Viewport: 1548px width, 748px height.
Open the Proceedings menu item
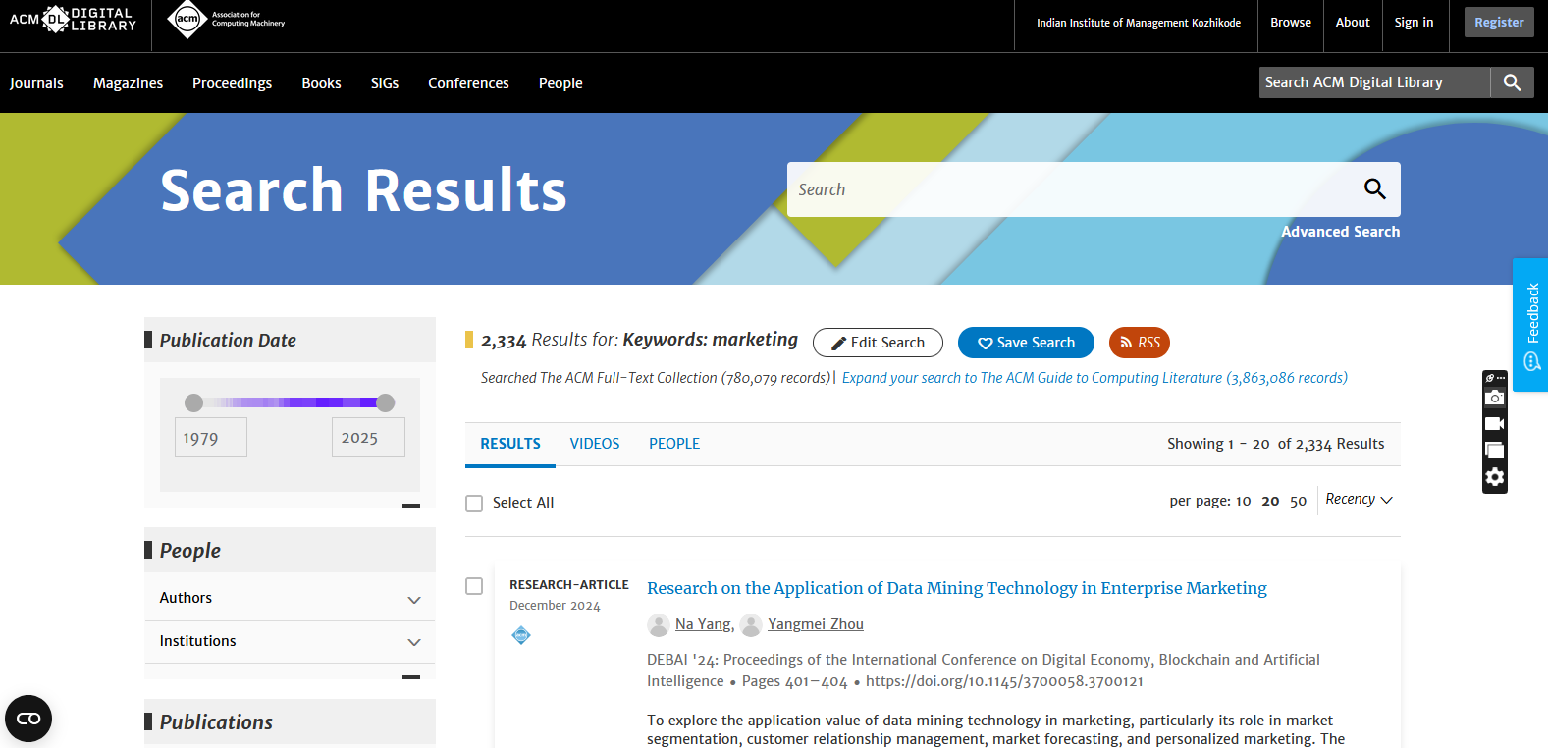coord(232,83)
